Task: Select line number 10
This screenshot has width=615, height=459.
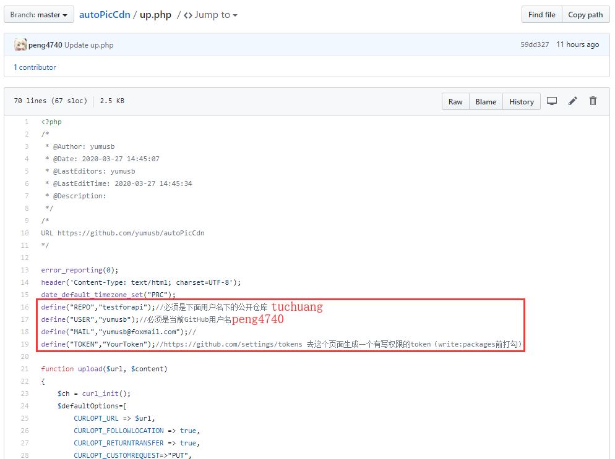Action: [25, 233]
